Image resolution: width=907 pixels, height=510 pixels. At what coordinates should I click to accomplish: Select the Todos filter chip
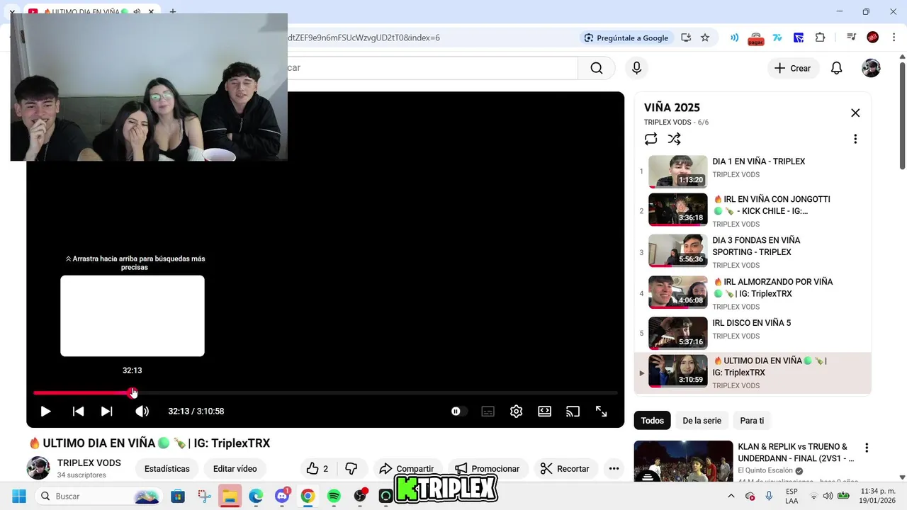click(652, 421)
